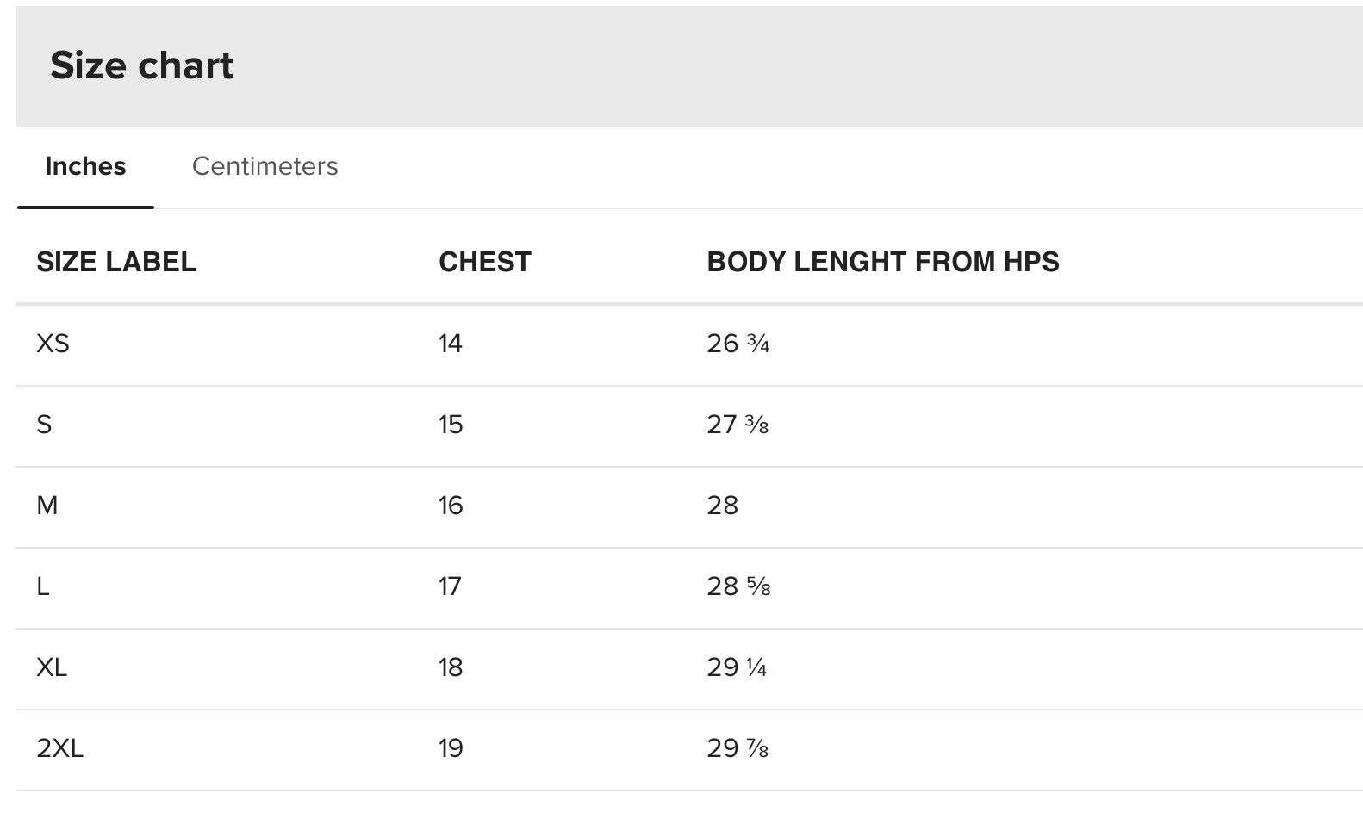
Task: Click the chest value 16
Action: [x=451, y=506]
